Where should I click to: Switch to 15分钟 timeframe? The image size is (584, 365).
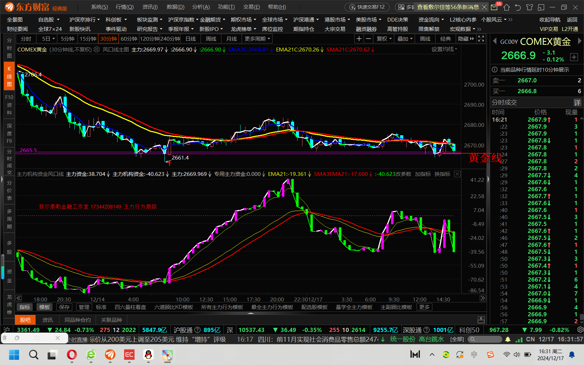coord(88,39)
